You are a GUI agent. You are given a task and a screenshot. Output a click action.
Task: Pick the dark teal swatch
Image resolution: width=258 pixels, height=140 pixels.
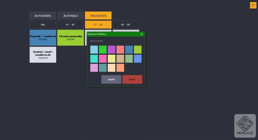[103, 68]
